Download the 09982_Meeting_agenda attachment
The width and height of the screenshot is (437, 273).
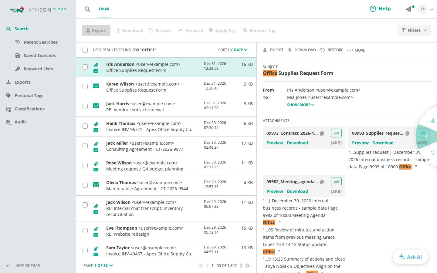[297, 191]
